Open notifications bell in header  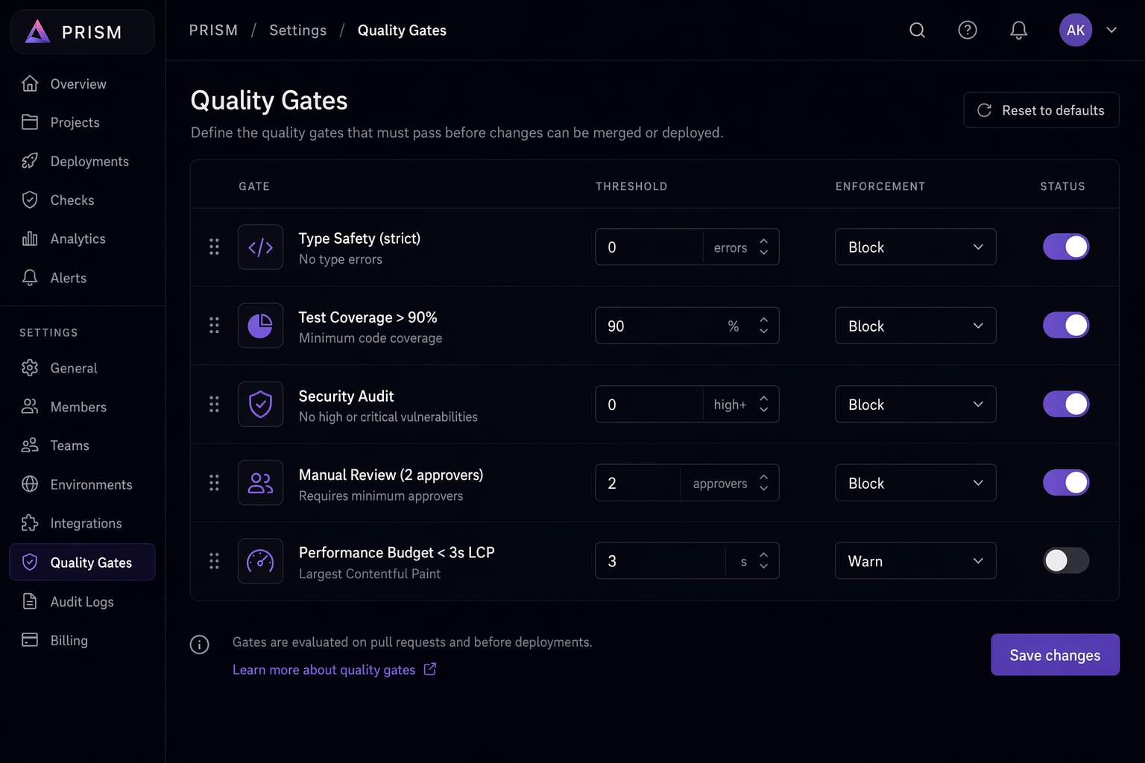point(1018,30)
